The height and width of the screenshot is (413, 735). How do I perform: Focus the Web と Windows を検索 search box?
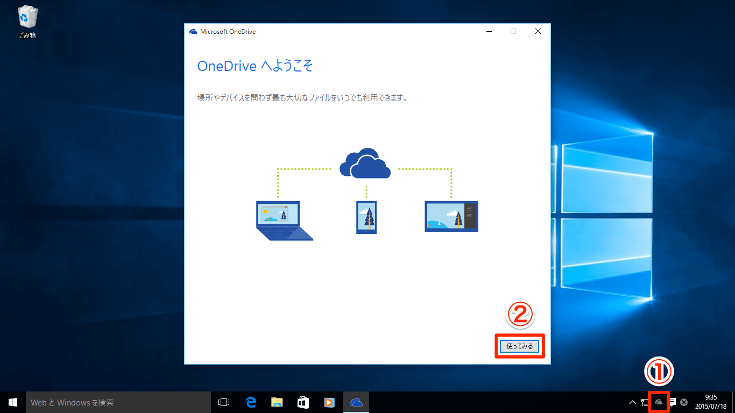click(x=118, y=402)
